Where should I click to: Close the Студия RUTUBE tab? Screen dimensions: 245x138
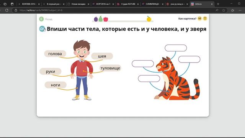click(x=138, y=4)
